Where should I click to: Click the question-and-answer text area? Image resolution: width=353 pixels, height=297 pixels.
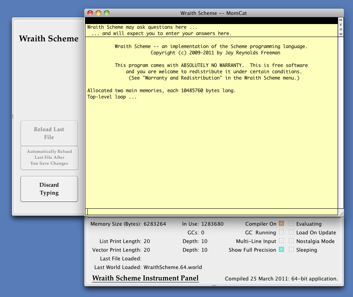tap(212, 30)
